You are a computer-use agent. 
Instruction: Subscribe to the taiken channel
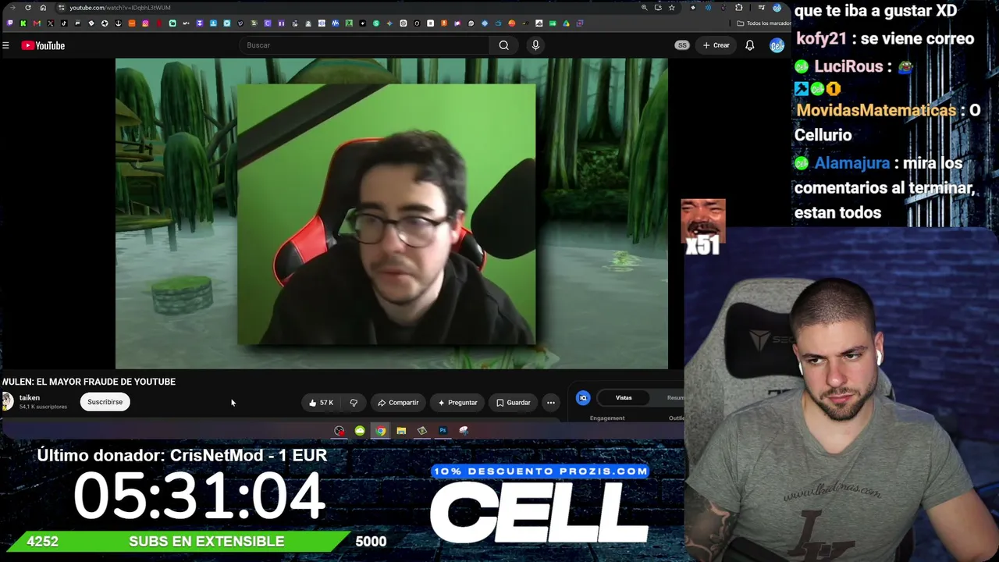click(105, 402)
